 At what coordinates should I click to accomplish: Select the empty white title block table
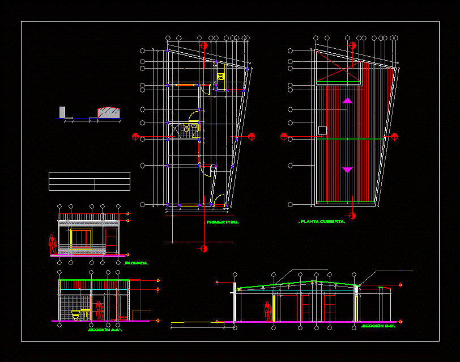(90, 182)
